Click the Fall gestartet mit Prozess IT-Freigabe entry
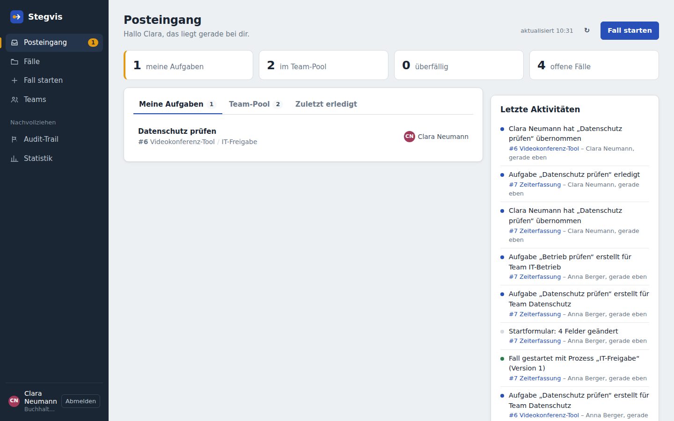This screenshot has width=674, height=421. point(574,363)
